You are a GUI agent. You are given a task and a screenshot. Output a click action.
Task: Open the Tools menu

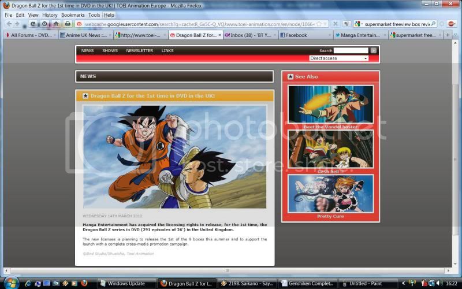pyautogui.click(x=94, y=15)
